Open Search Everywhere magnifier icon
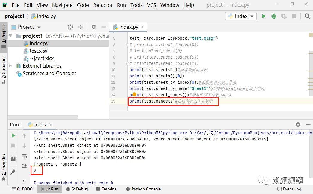313x194 pixels. pos(307,16)
